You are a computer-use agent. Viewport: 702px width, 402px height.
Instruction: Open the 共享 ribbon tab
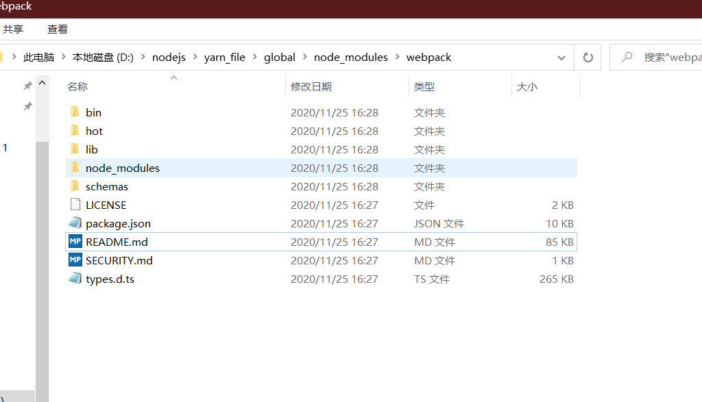(x=13, y=29)
